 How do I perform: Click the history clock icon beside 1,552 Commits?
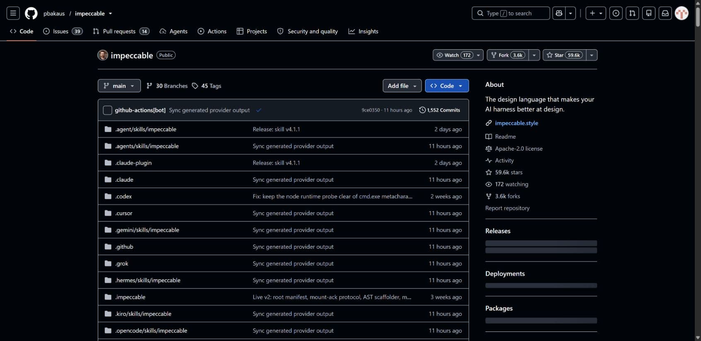[x=422, y=110]
